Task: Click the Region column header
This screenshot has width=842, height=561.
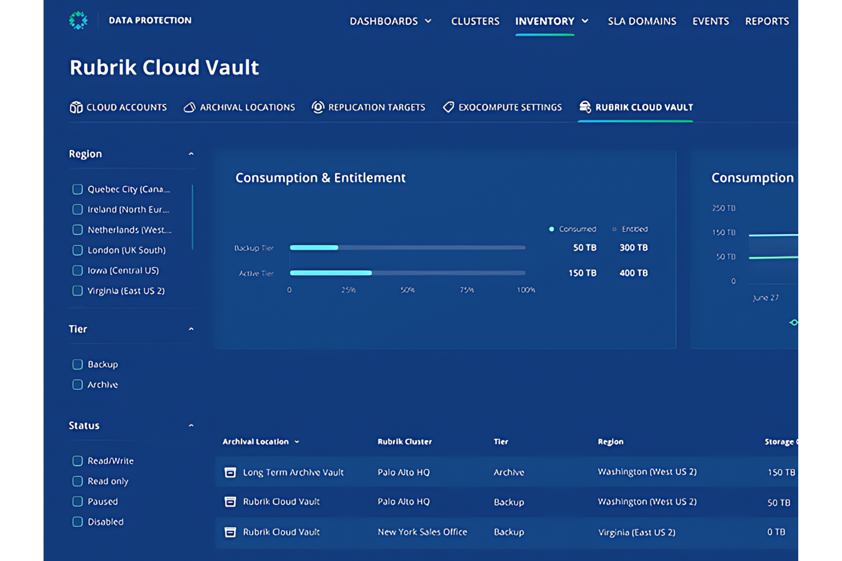Action: click(x=610, y=442)
